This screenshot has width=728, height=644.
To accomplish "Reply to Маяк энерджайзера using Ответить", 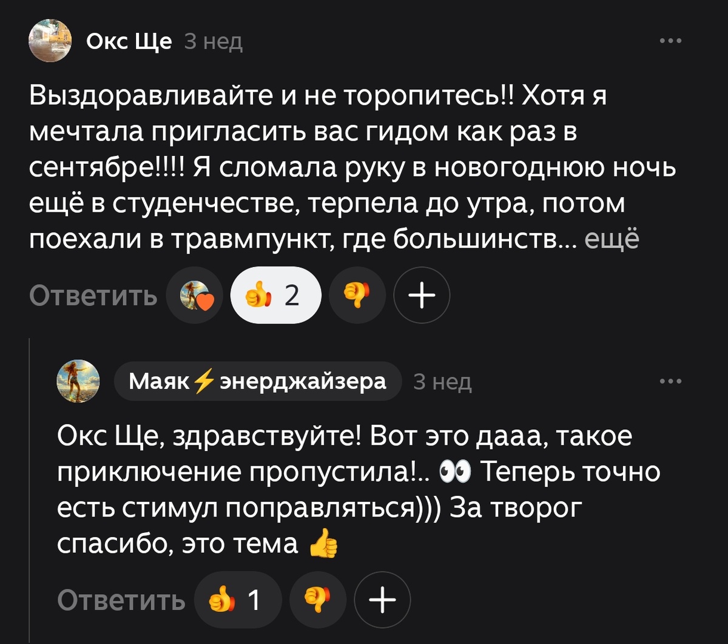I will 121,600.
